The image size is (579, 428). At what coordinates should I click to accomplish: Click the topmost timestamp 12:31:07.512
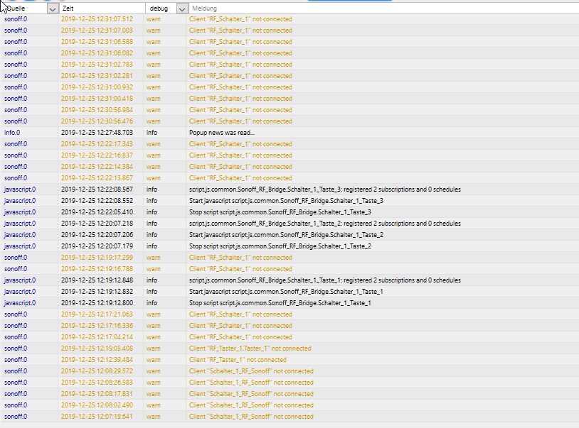pos(97,19)
